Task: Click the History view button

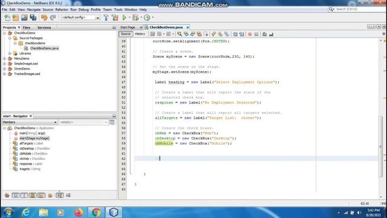Action: pyautogui.click(x=140, y=34)
